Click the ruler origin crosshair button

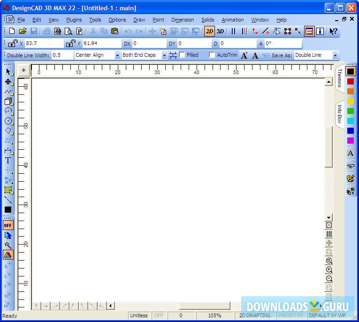23,70
